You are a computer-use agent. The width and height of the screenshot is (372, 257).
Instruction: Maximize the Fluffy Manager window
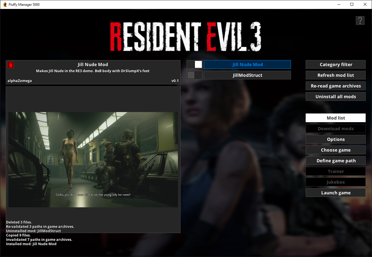click(352, 4)
